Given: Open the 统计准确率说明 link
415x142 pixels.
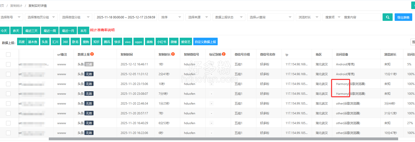Looking at the screenshot, I should 102,30.
